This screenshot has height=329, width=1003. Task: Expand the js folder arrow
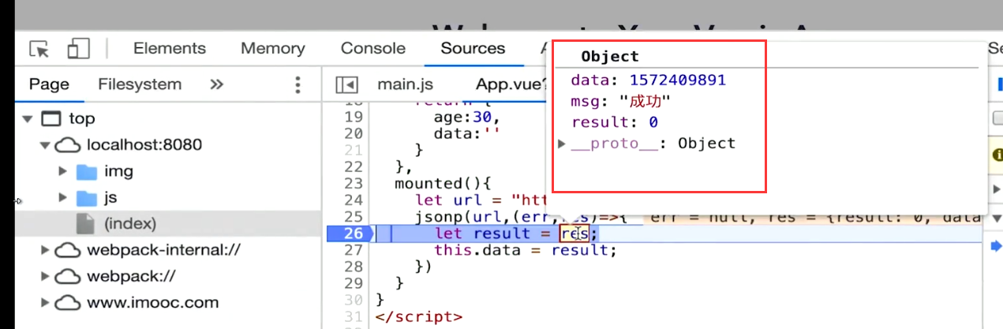(x=63, y=197)
